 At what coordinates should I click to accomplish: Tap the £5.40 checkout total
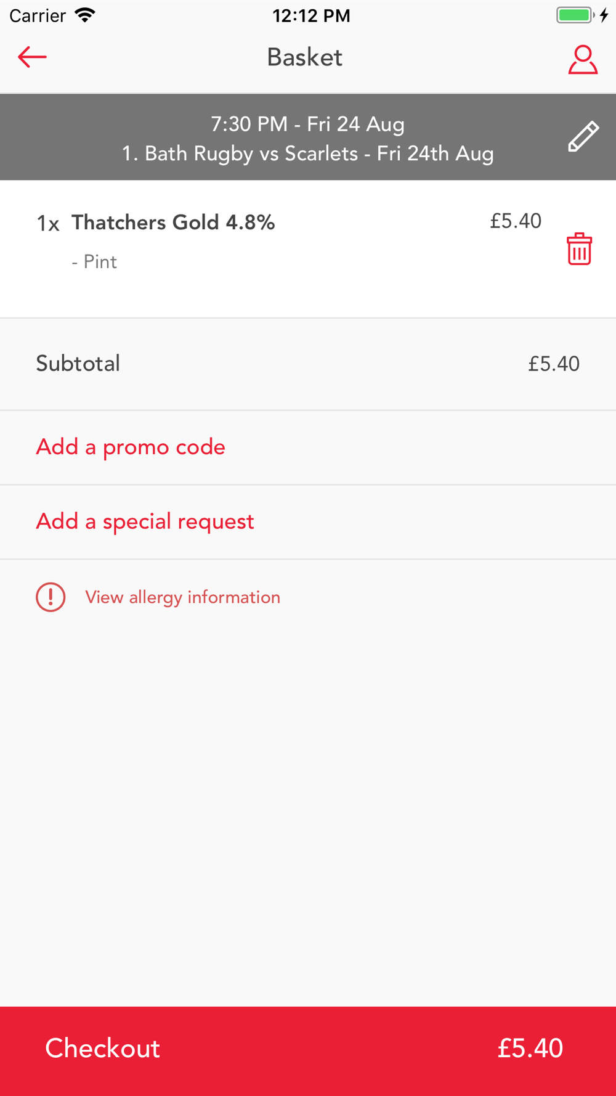[x=530, y=1048]
